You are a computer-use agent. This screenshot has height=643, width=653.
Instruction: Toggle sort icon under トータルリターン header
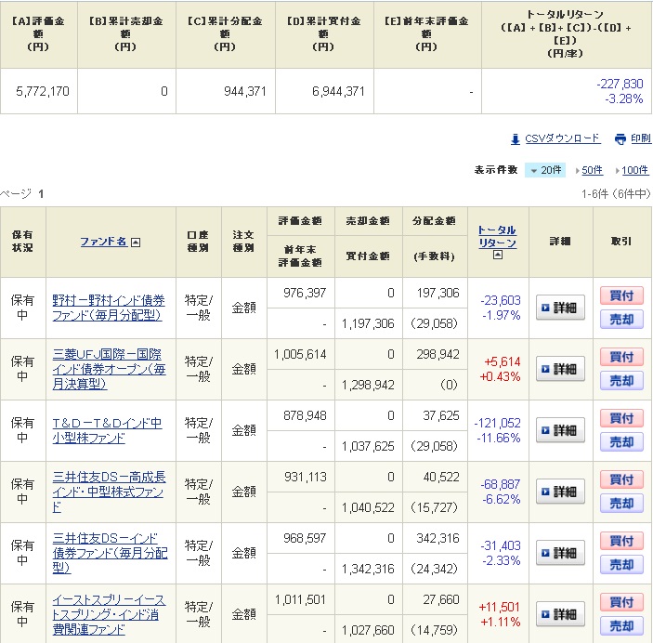coord(497,255)
